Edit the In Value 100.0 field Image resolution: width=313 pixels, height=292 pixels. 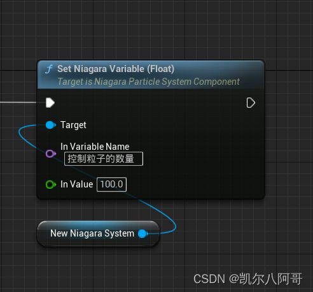112,184
